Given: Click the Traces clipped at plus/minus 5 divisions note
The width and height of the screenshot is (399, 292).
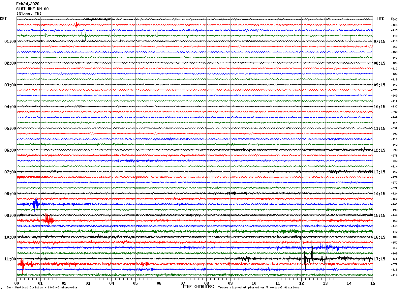Looking at the screenshot, I should click(259, 288).
